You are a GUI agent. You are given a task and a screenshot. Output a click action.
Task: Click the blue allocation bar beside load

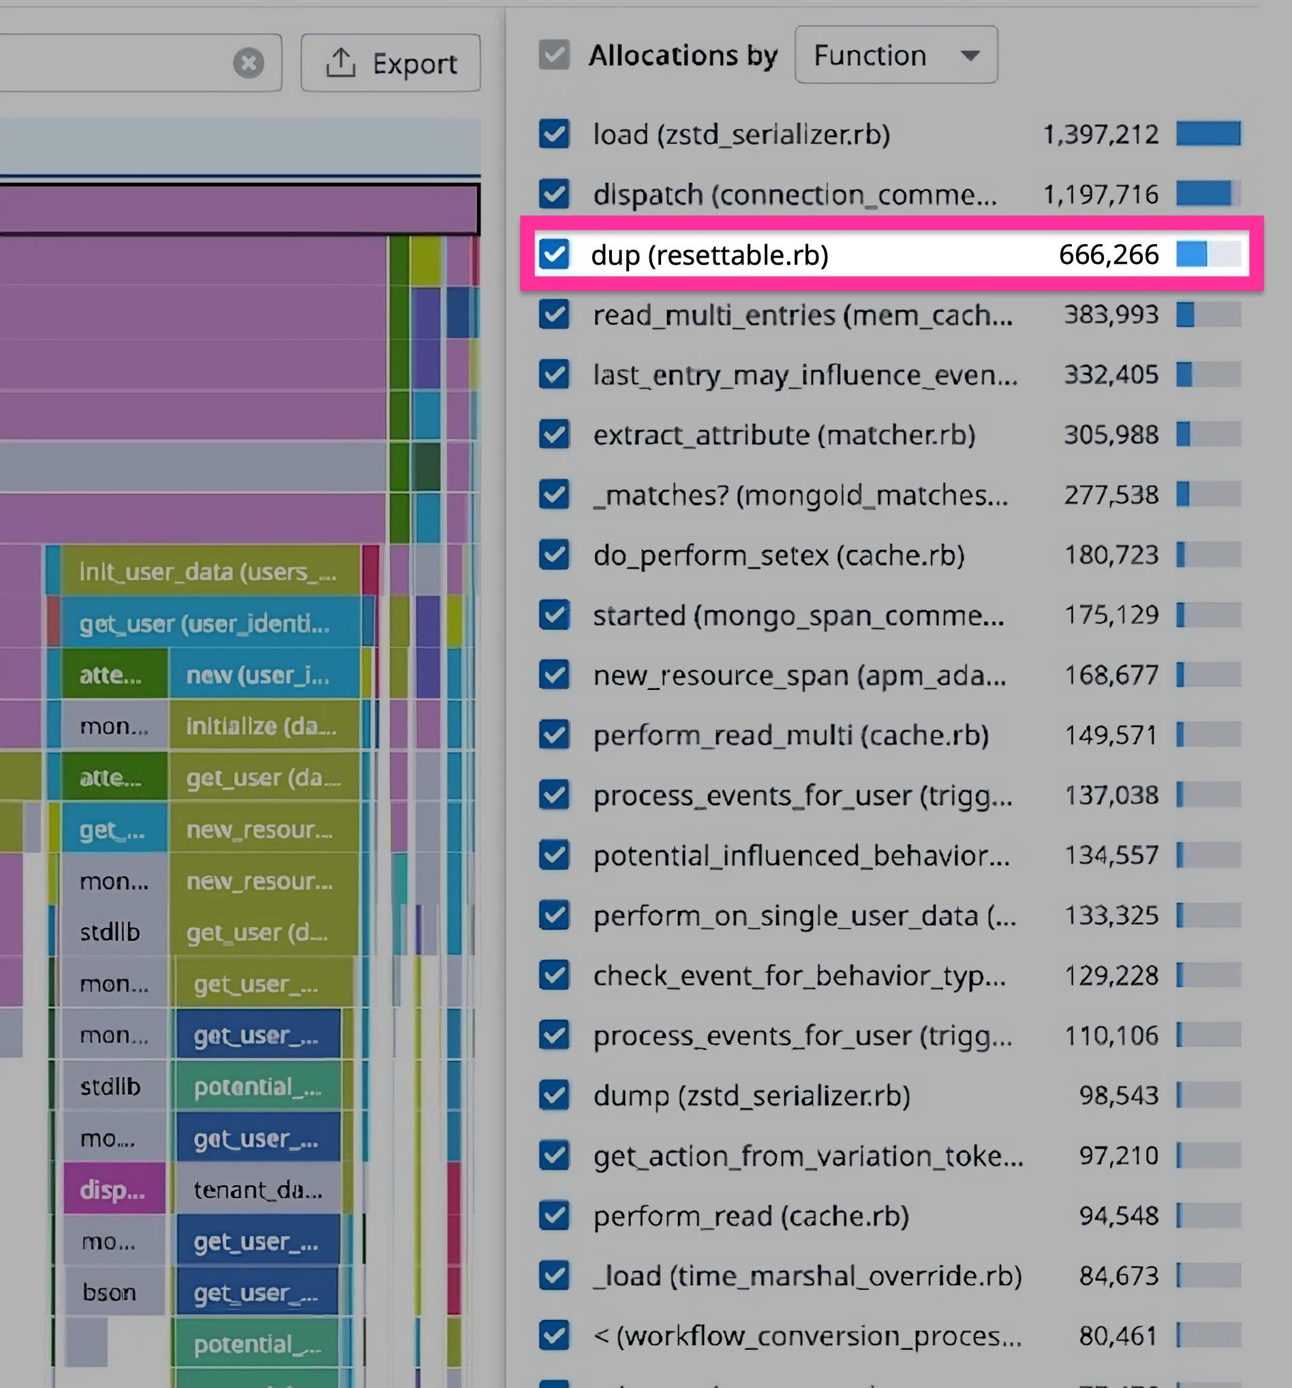click(1208, 134)
